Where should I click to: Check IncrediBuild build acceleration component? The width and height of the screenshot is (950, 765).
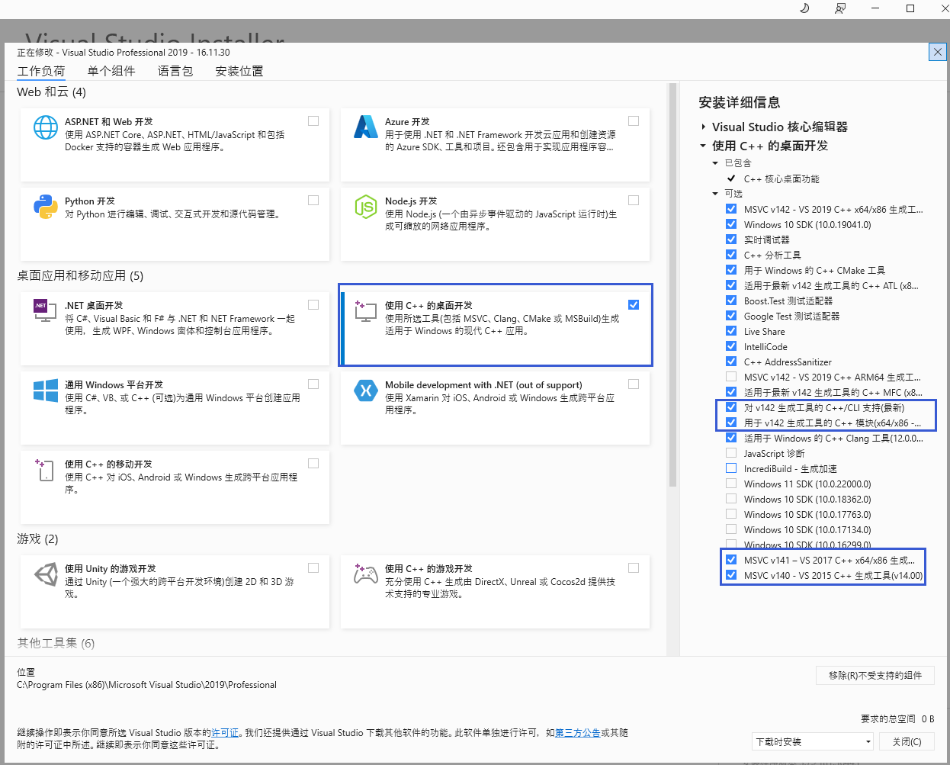point(731,468)
